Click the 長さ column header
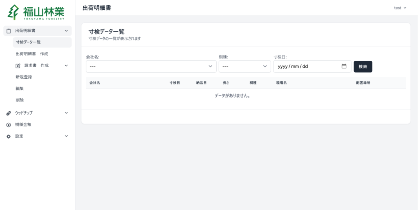Viewport: 418px width, 210px height. [226, 83]
